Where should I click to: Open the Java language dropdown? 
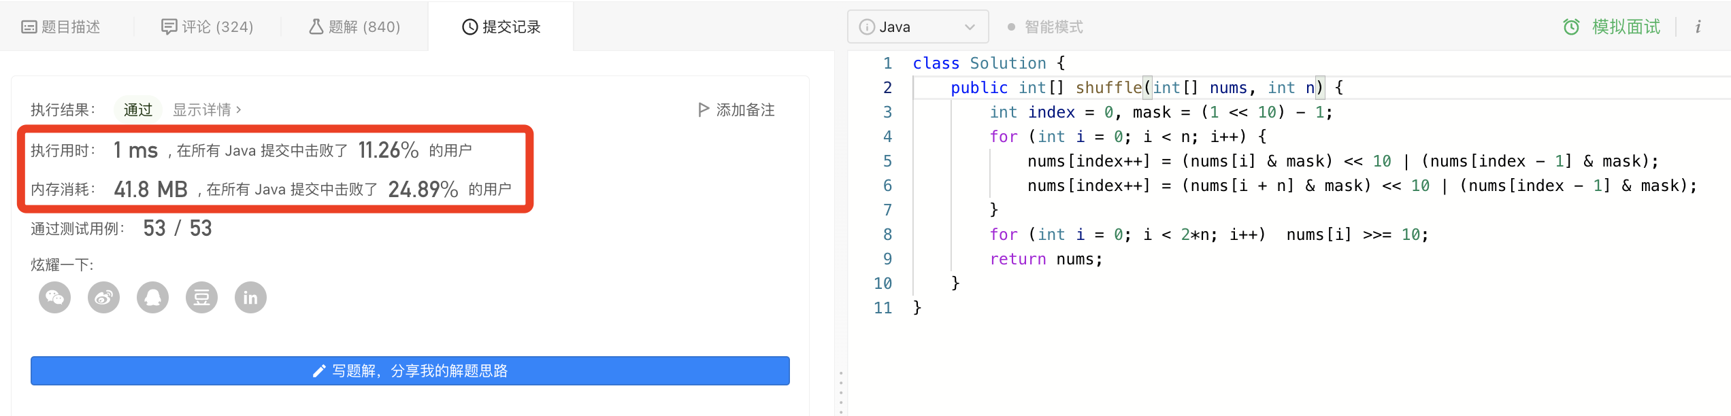(x=917, y=27)
